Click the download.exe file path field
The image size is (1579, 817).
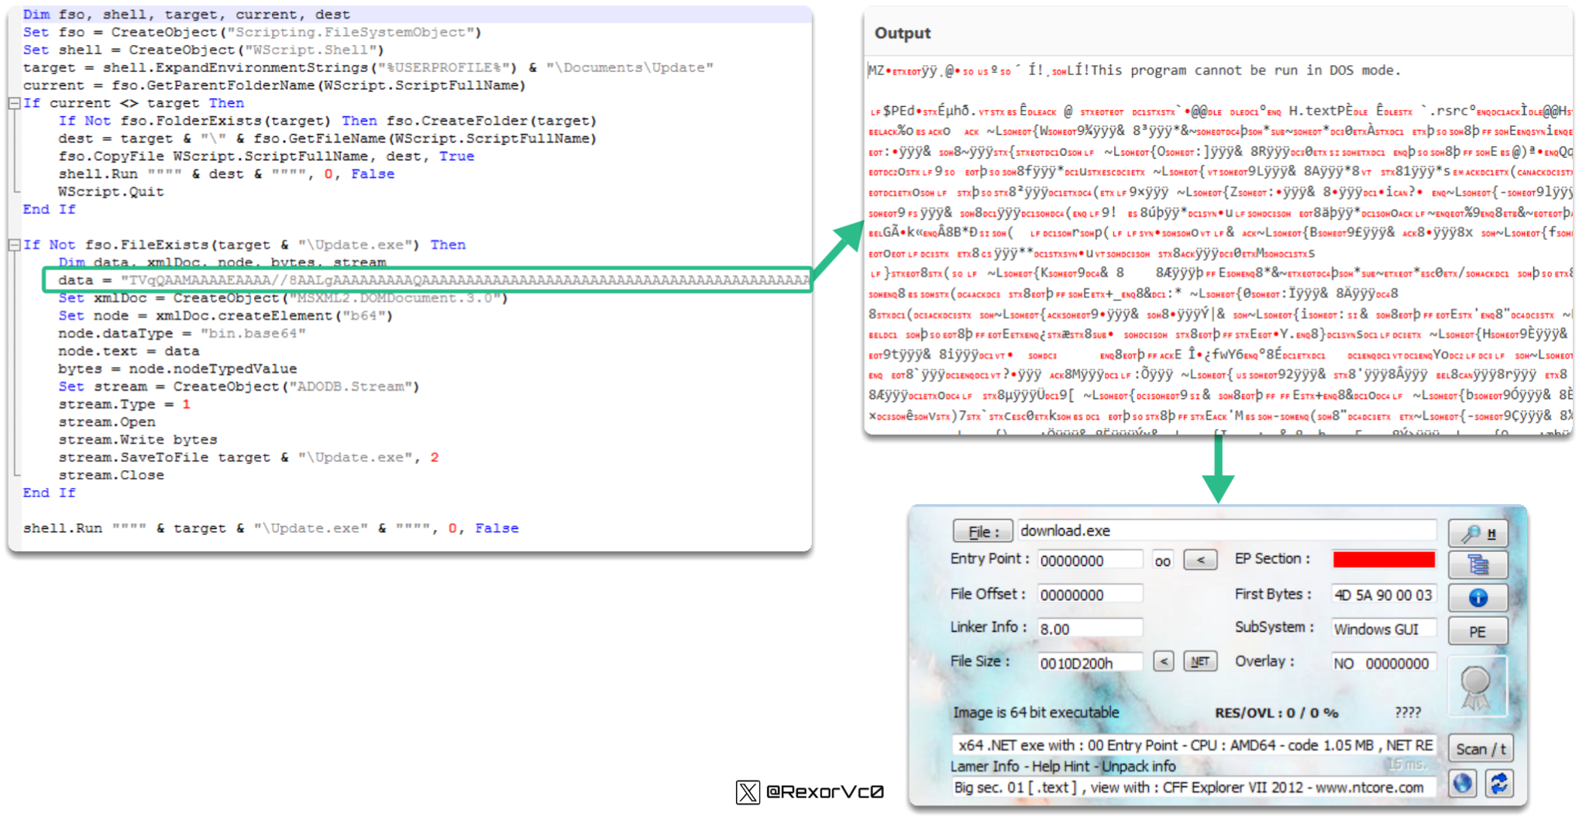(1226, 530)
